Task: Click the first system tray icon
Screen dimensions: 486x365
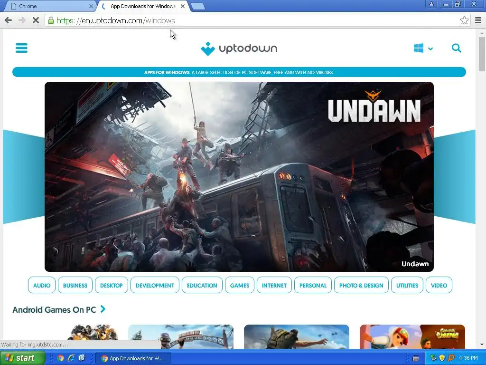Action: point(433,358)
